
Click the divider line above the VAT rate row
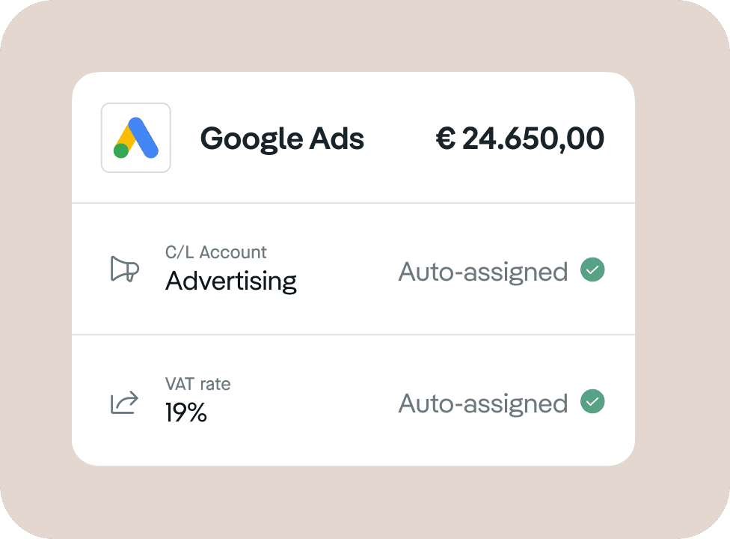click(353, 335)
